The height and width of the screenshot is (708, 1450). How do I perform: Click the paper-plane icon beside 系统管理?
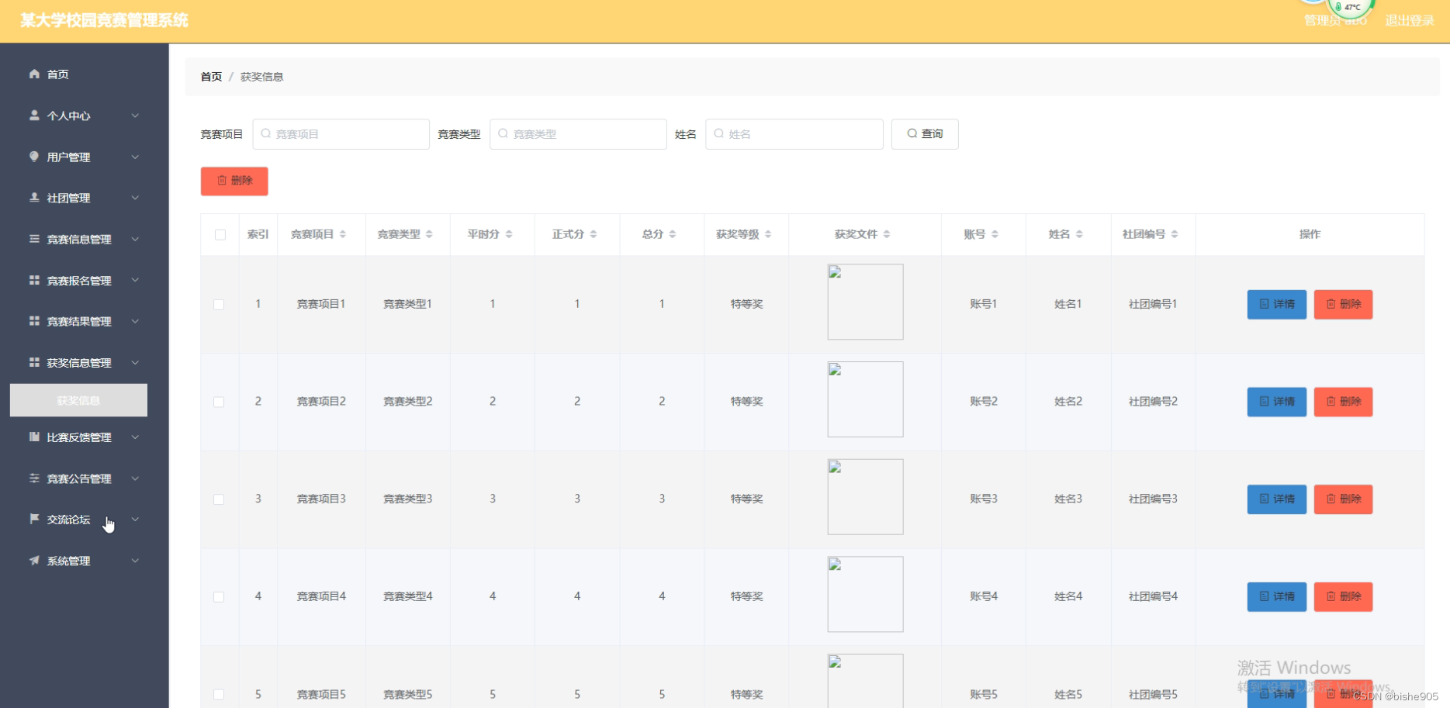pos(34,560)
